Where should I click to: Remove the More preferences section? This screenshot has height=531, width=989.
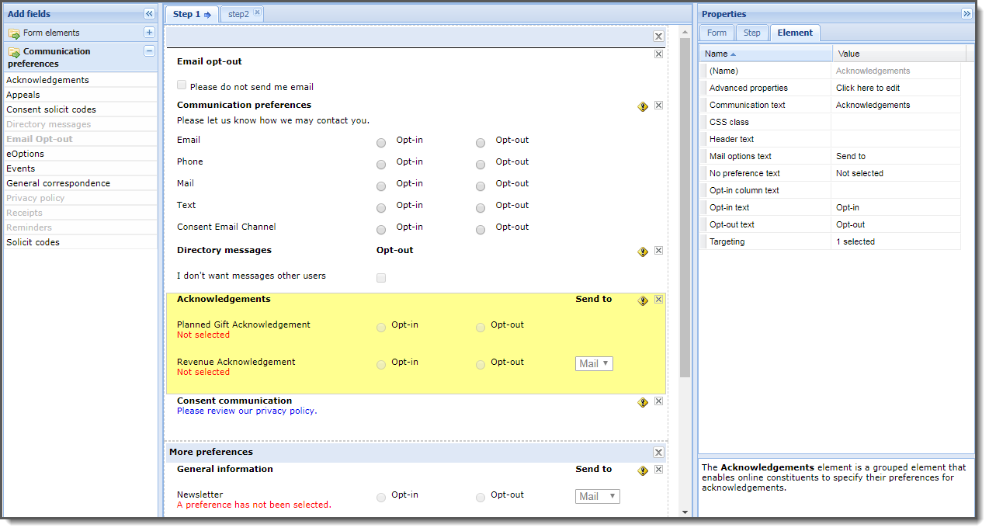(x=658, y=453)
